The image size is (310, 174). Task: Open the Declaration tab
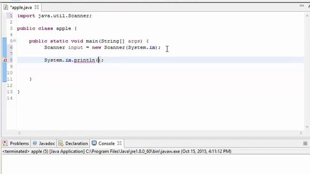(x=73, y=144)
